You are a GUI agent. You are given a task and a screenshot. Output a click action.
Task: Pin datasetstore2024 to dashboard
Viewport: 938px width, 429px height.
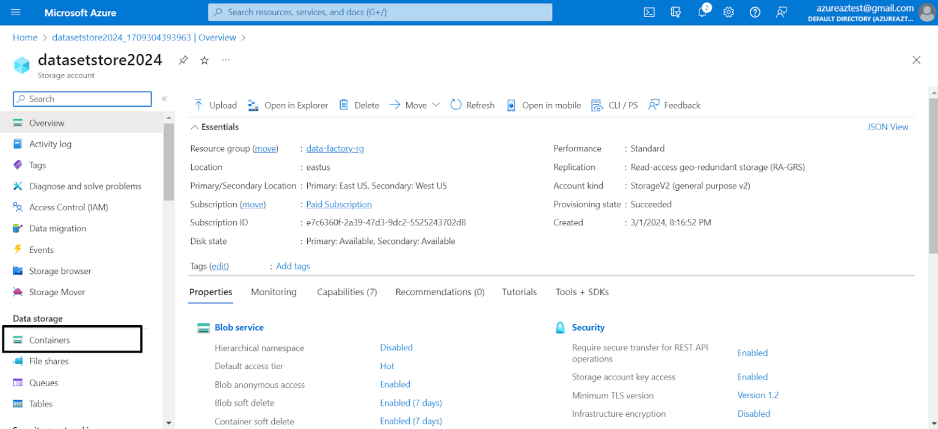(x=183, y=60)
